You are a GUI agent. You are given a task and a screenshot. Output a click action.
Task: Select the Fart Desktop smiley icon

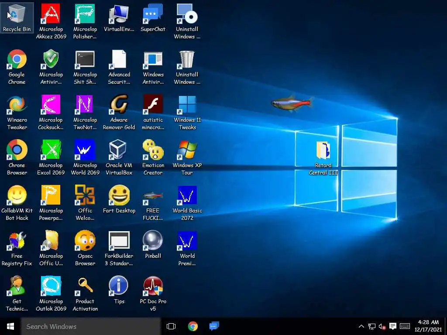click(119, 199)
